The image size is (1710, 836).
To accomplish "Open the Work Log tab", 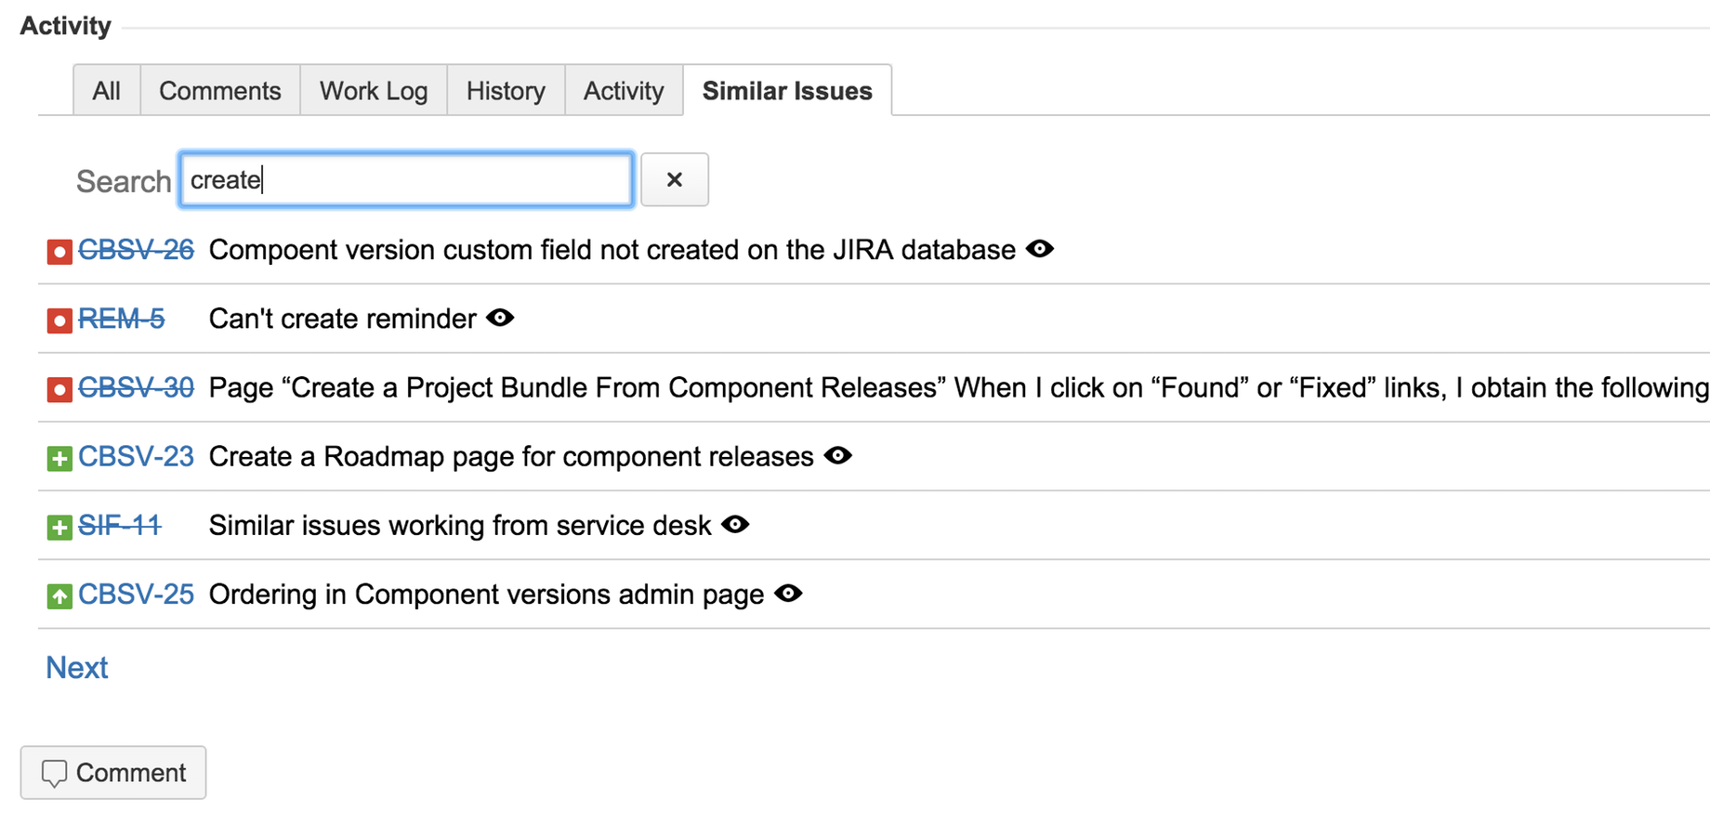I will pos(374,90).
